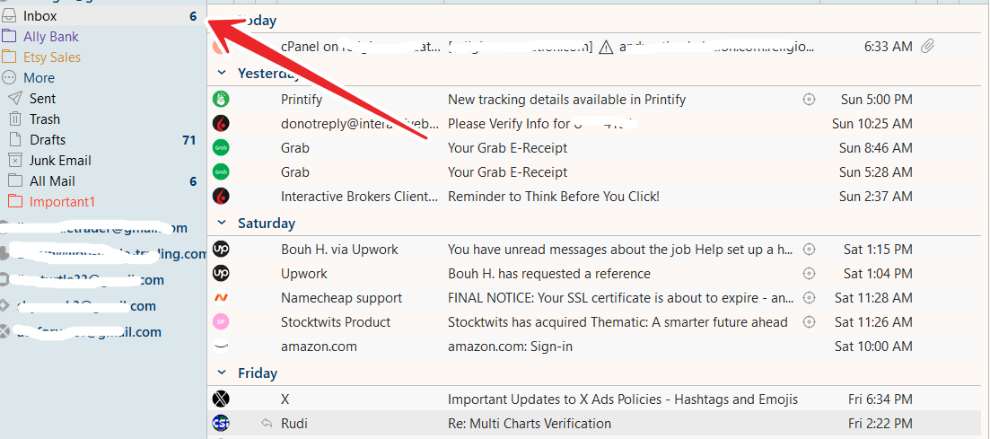
Task: Click the tracking target icon beside Printify email
Action: 809,99
